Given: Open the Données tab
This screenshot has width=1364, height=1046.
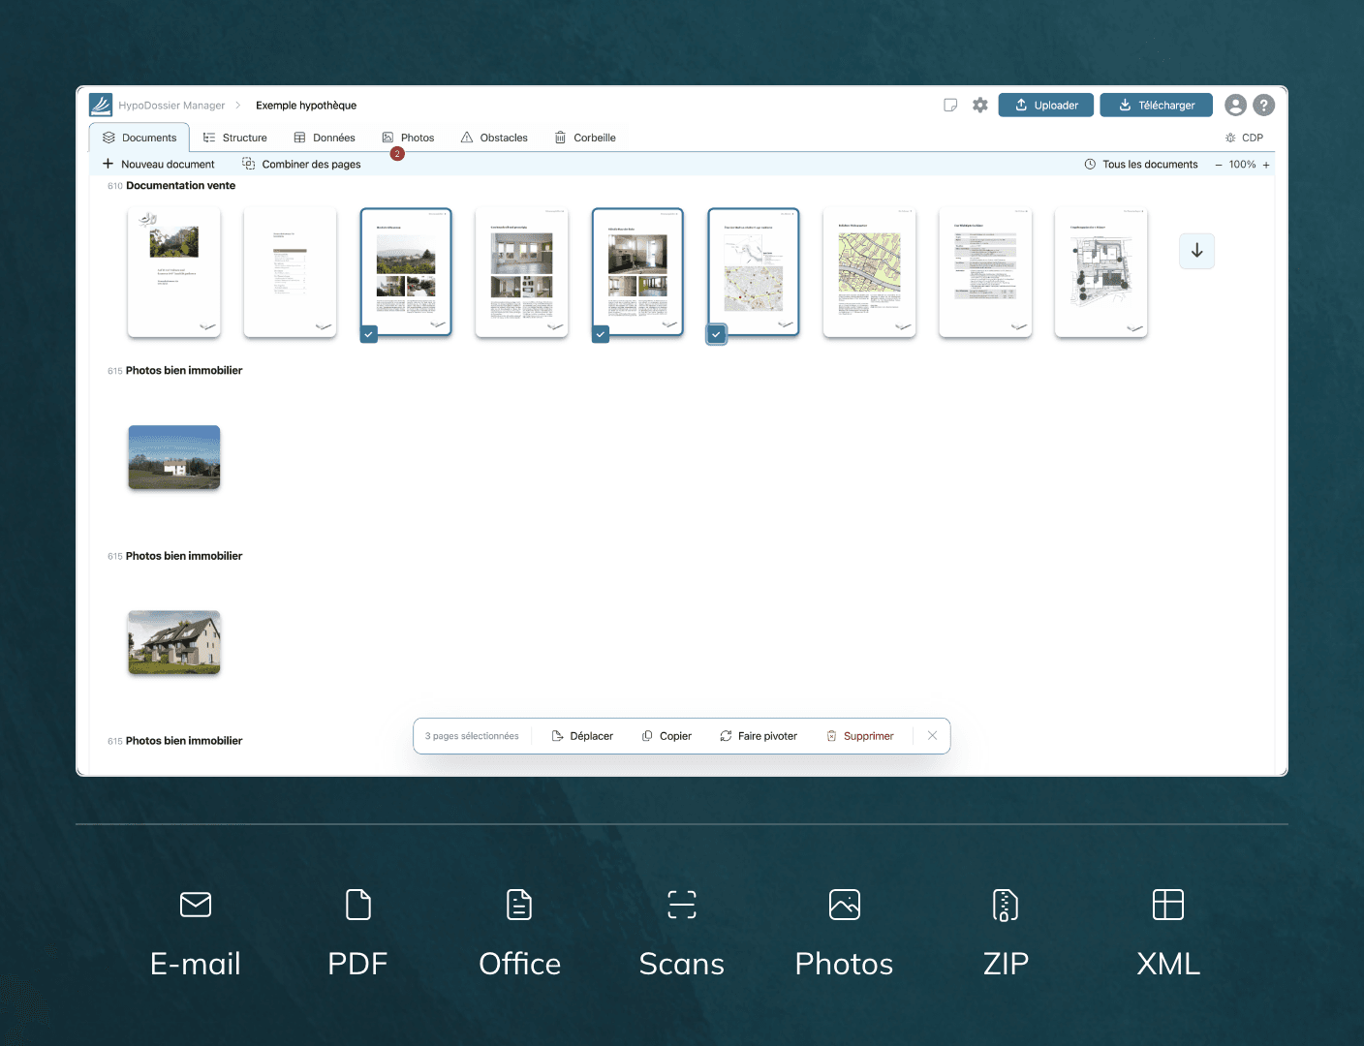Looking at the screenshot, I should (x=325, y=138).
